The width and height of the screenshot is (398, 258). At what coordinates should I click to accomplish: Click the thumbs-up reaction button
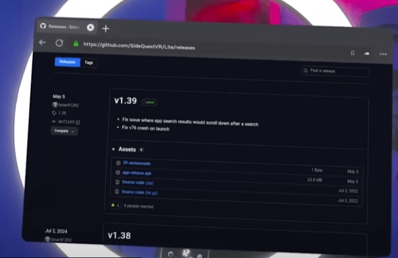[x=115, y=205]
